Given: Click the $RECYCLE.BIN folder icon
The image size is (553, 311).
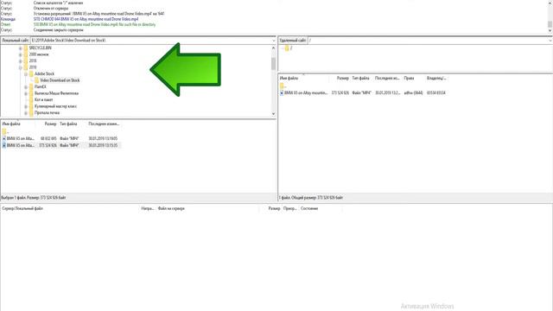Looking at the screenshot, I should (x=26, y=48).
